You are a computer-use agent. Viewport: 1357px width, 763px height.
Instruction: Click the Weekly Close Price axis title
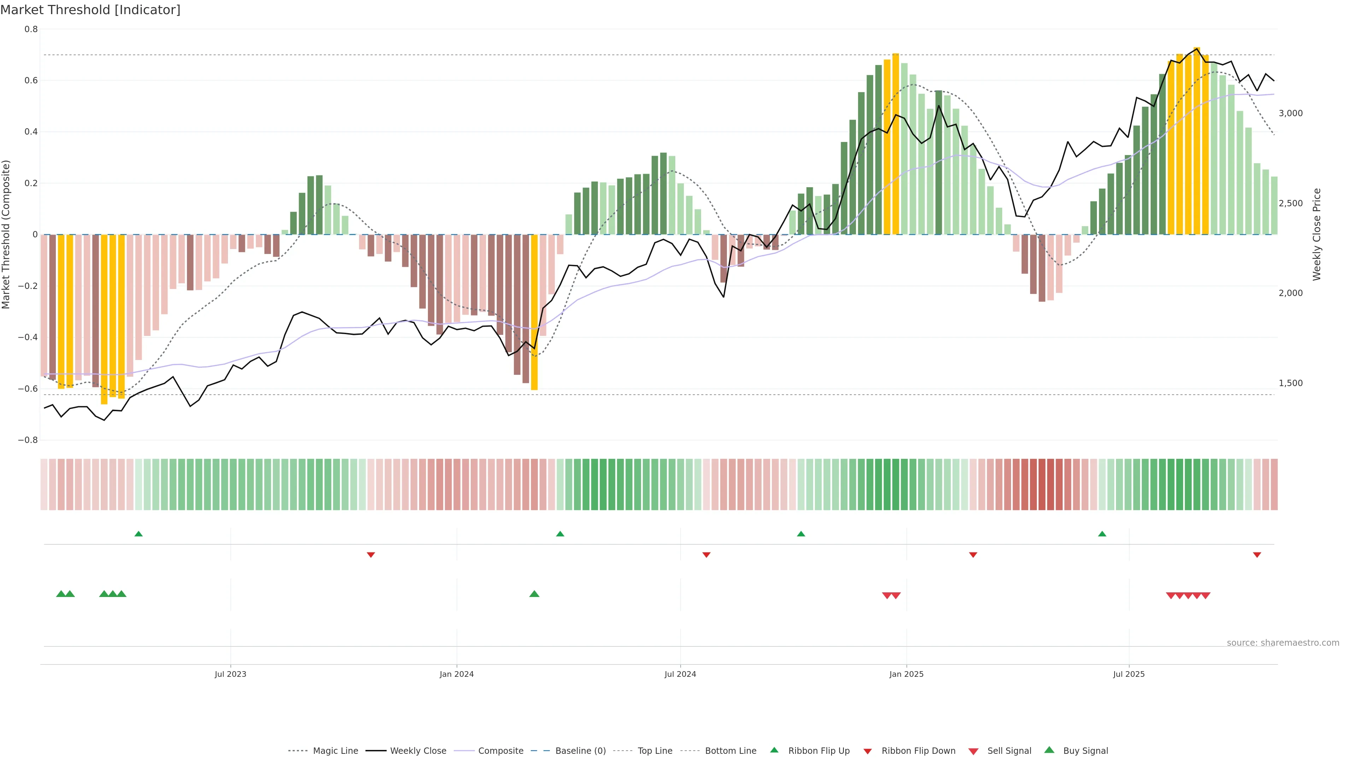click(x=1317, y=234)
